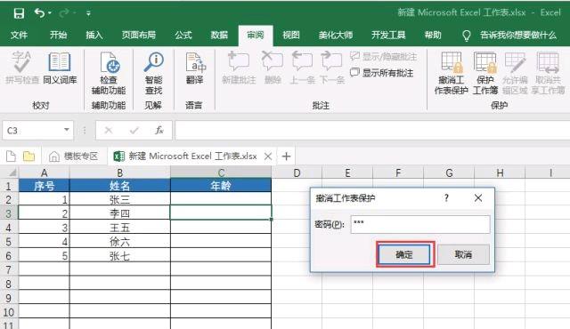This screenshot has height=329, width=570.
Task: Open a file via the folder icon
Action: coord(28,156)
